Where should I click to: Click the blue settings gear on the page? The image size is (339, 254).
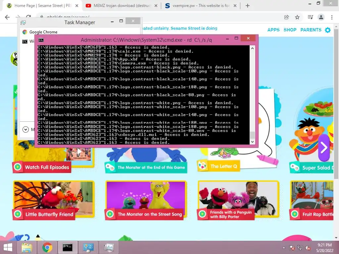point(328,30)
